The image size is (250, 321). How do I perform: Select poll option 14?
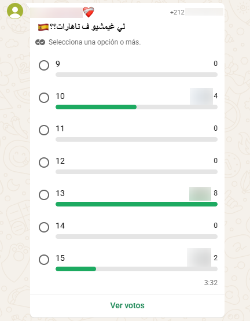click(44, 227)
